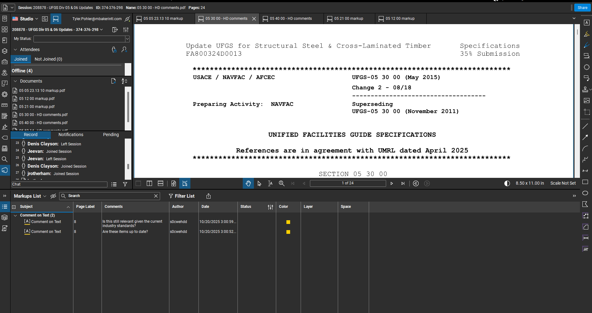The height and width of the screenshot is (313, 592).
Task: Collapse the Documents section
Action: (x=15, y=81)
